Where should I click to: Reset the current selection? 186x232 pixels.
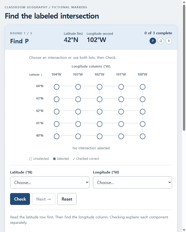[67, 199]
